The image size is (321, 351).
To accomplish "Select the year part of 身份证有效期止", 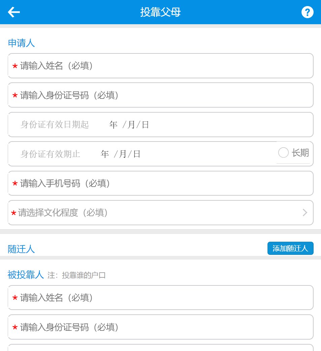I will coord(105,154).
